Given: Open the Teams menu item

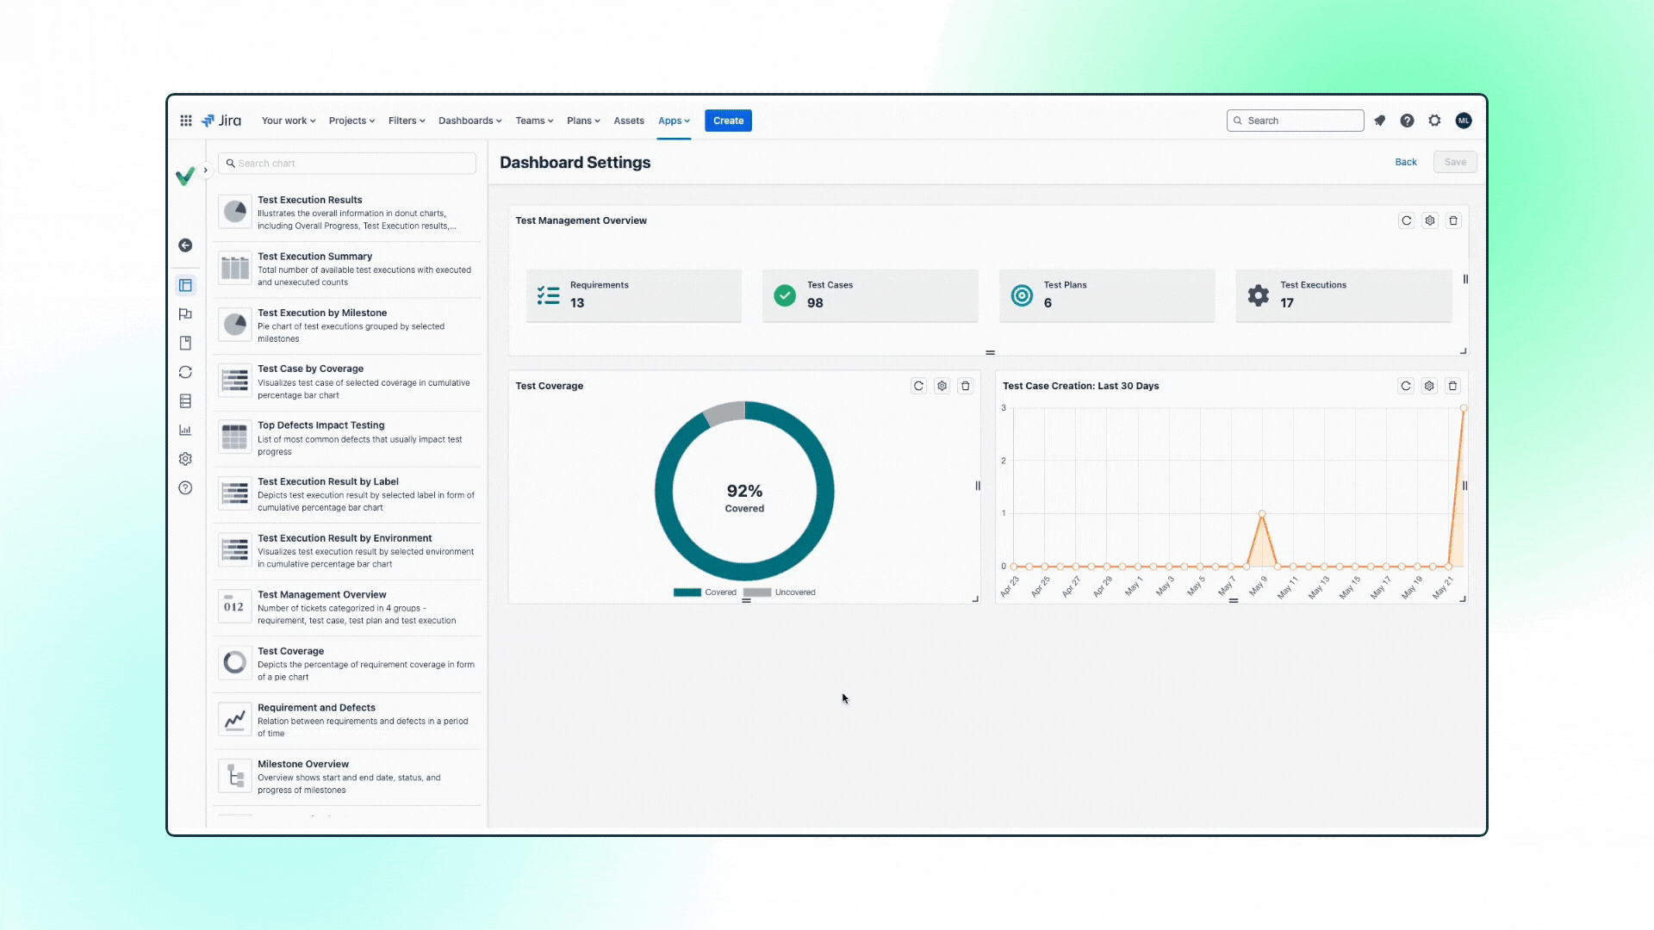Looking at the screenshot, I should 533,121.
